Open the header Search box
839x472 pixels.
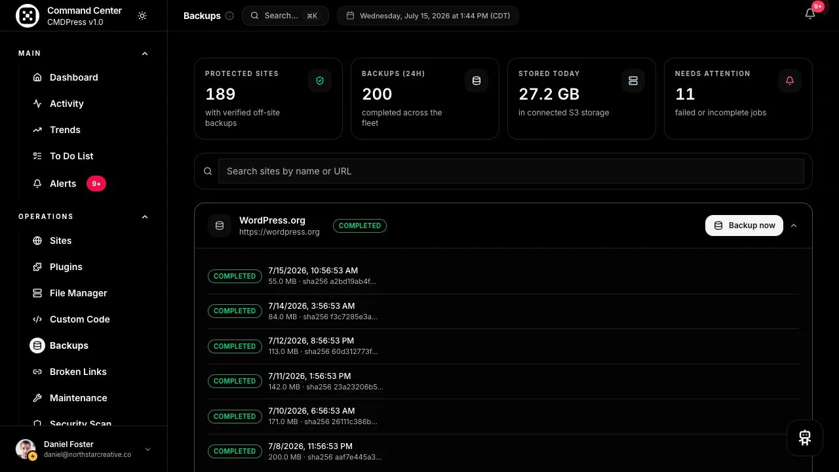point(285,16)
